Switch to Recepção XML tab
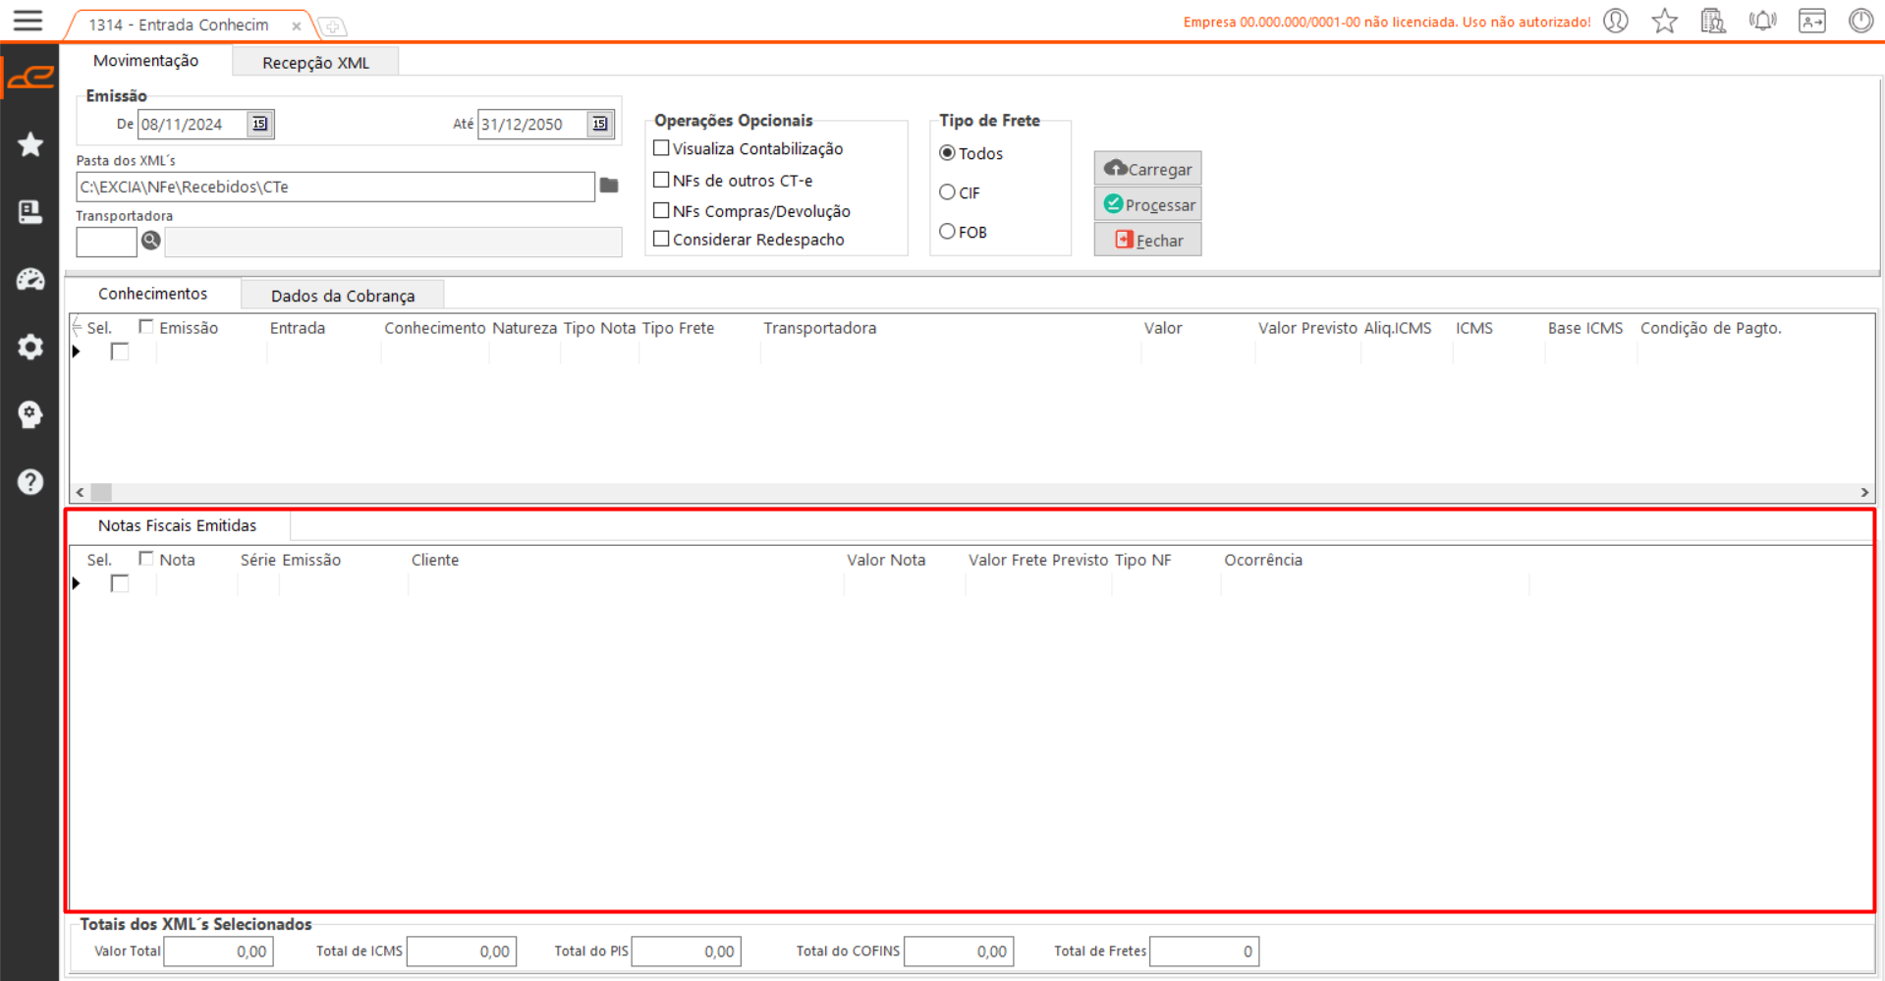Viewport: 1885px width, 981px height. pyautogui.click(x=315, y=63)
